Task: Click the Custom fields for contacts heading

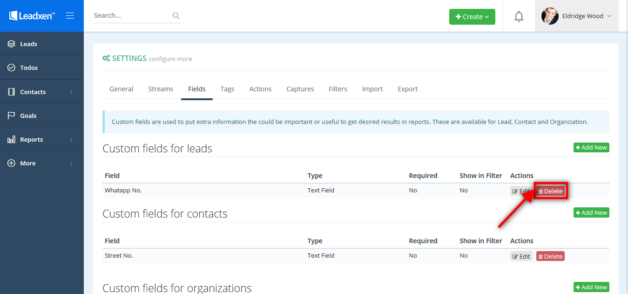Action: click(x=165, y=214)
